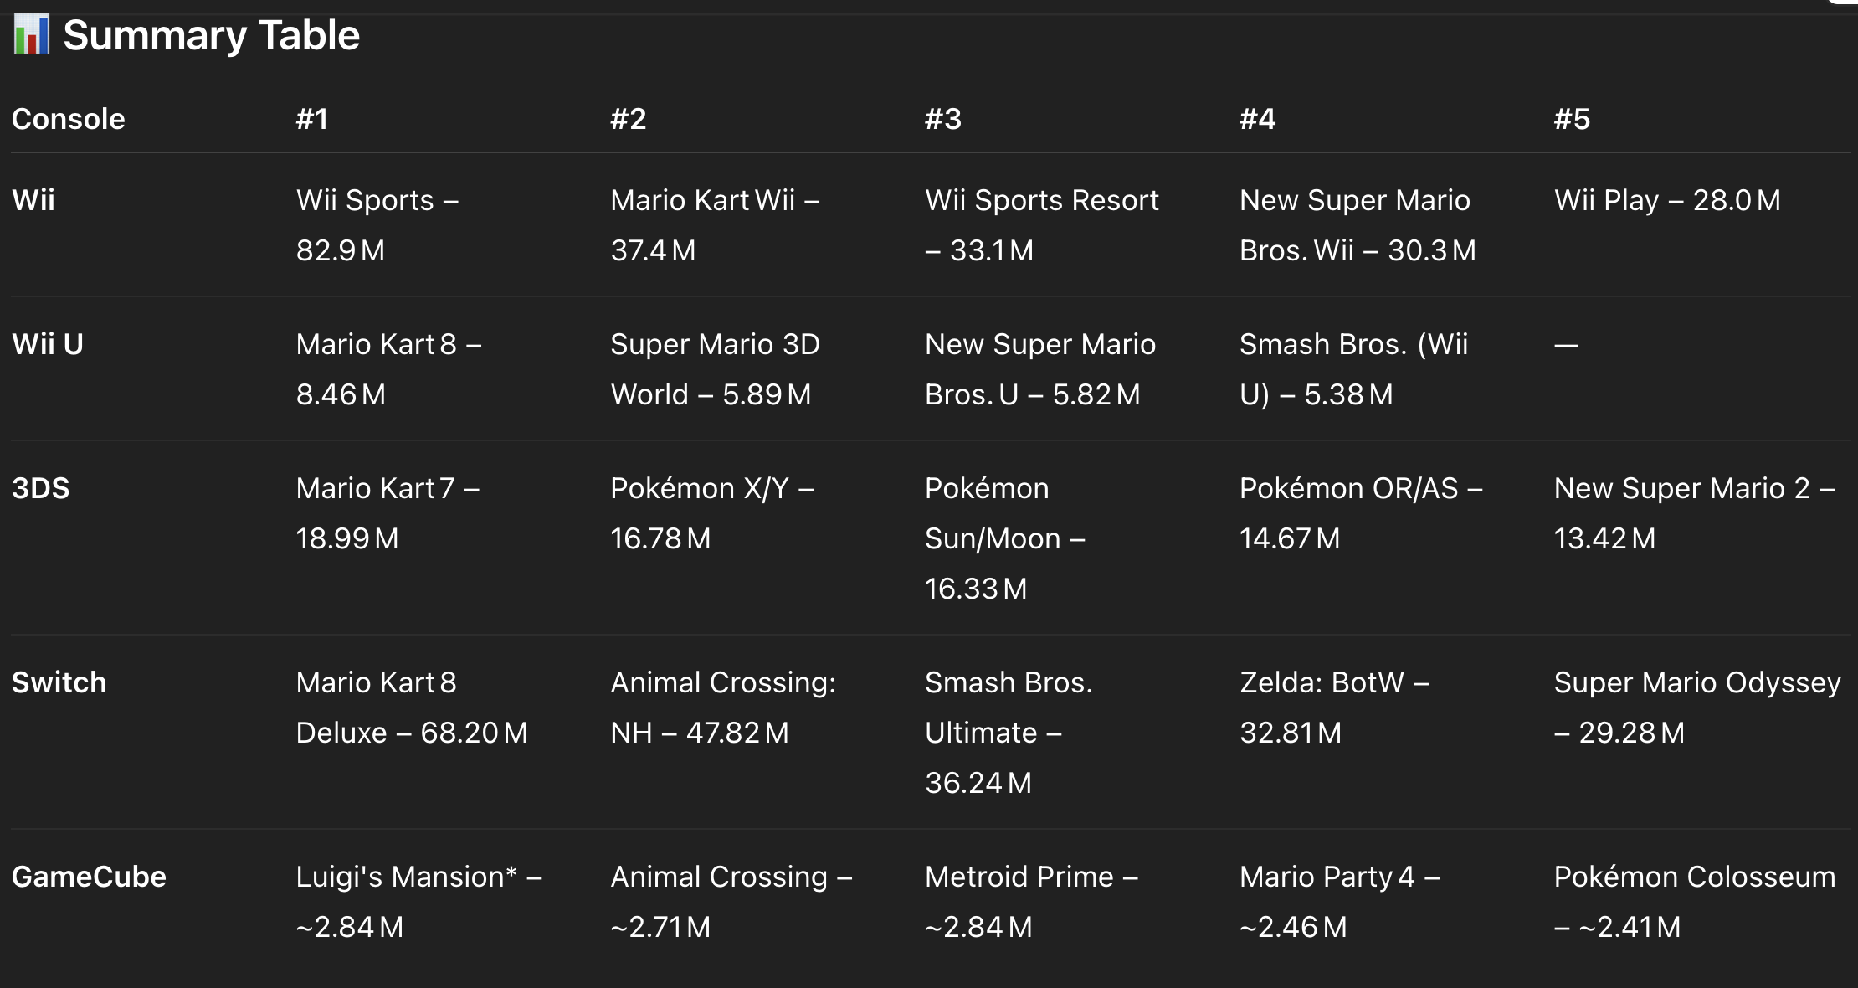Click the empty dash cell in Wii U row
This screenshot has height=988, width=1858.
coord(1566,344)
